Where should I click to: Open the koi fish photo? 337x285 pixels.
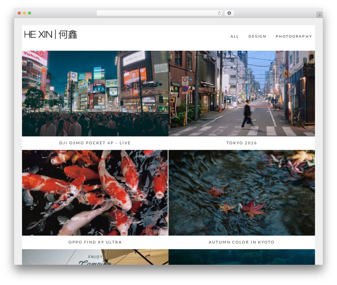(95, 193)
